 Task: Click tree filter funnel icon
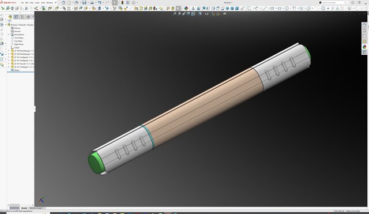click(x=9, y=21)
